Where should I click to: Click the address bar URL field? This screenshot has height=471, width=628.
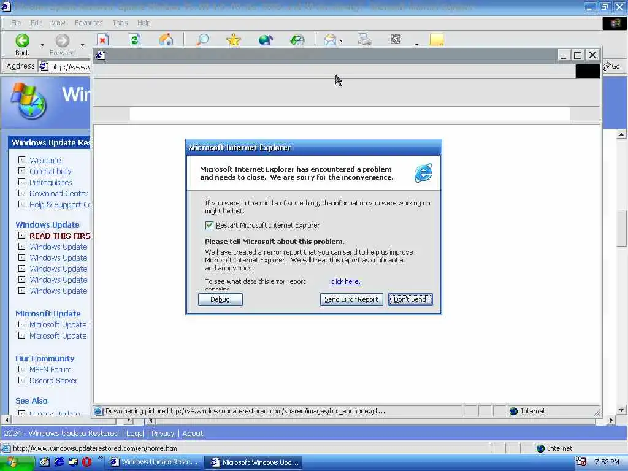click(65, 66)
